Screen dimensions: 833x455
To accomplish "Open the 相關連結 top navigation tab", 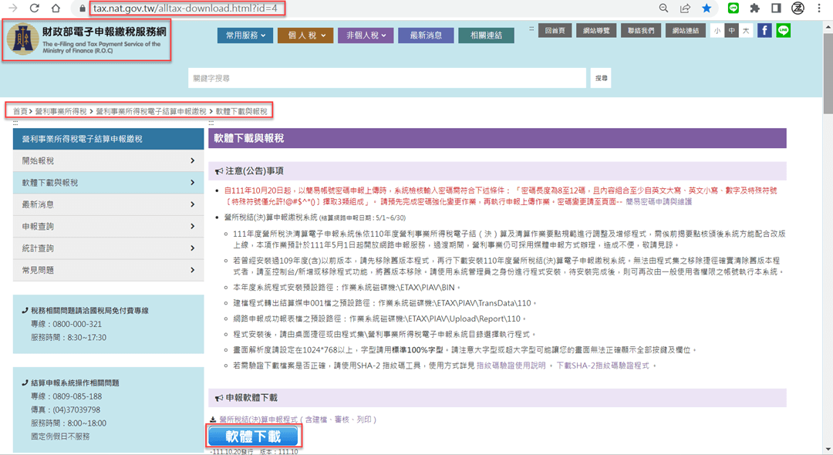I will pos(486,35).
